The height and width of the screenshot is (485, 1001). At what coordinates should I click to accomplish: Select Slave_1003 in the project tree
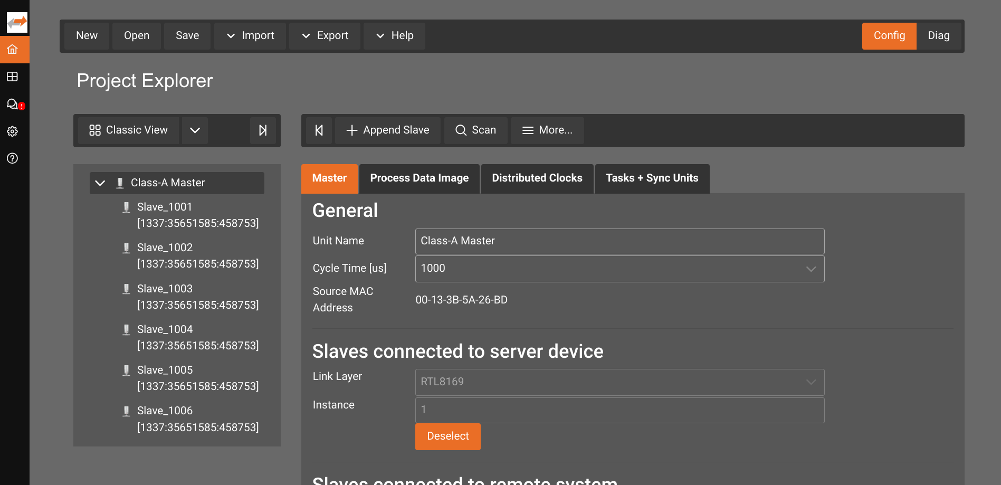pos(165,289)
